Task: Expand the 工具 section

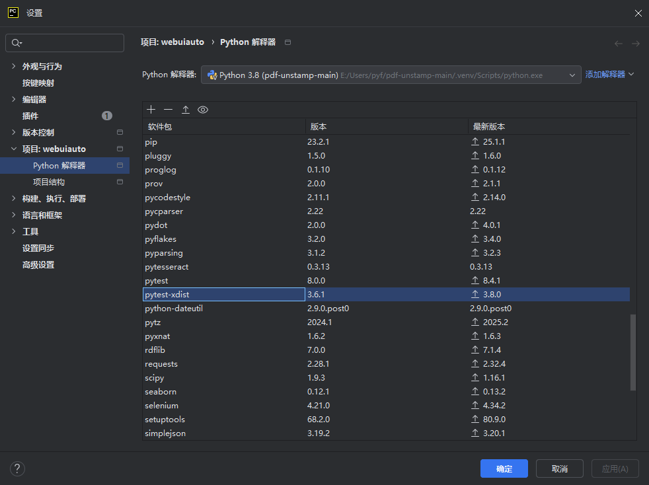Action: coord(14,231)
